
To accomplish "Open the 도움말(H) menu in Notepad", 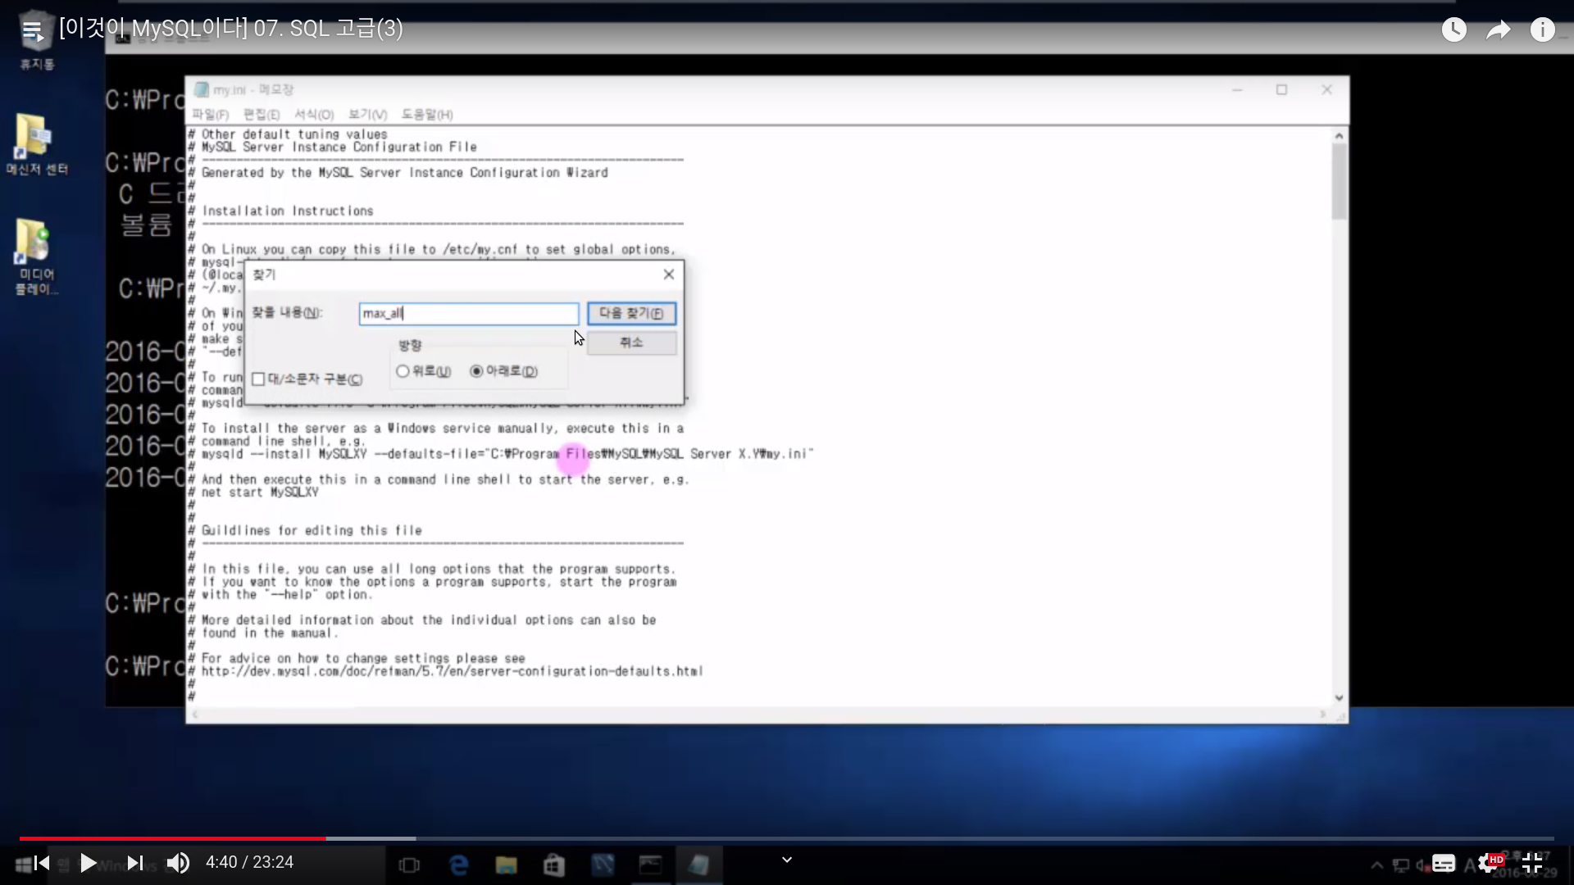I will click(x=427, y=115).
